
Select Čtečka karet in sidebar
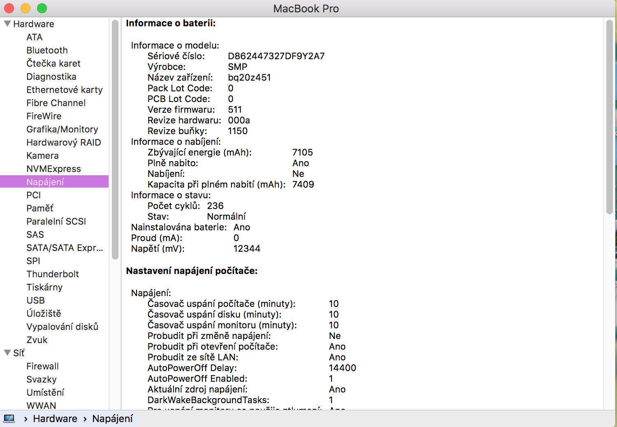(x=53, y=63)
